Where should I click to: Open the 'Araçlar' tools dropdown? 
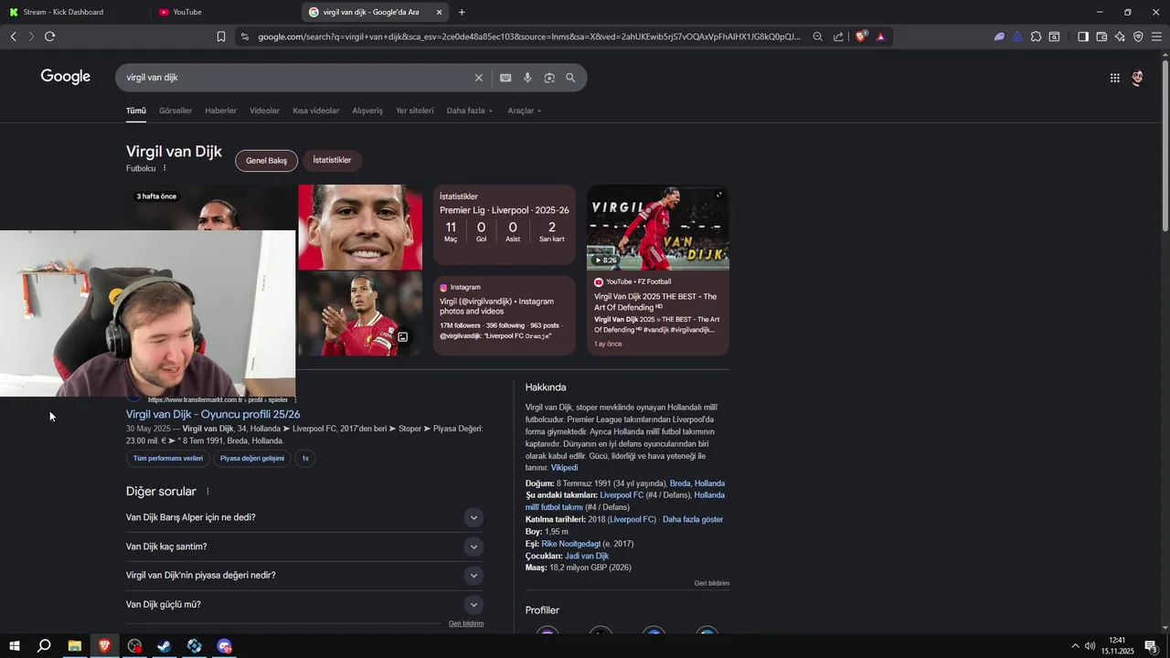coord(524,111)
